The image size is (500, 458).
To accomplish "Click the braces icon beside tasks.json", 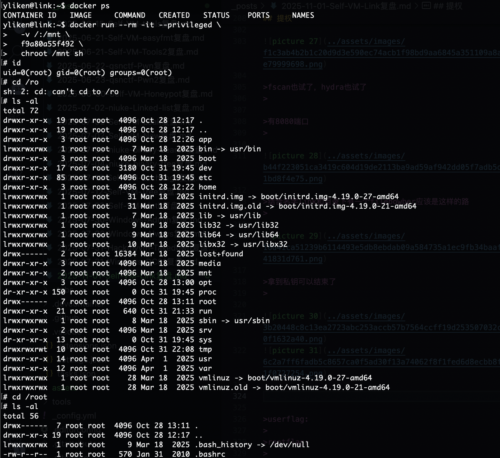I will pyautogui.click(x=49, y=373).
